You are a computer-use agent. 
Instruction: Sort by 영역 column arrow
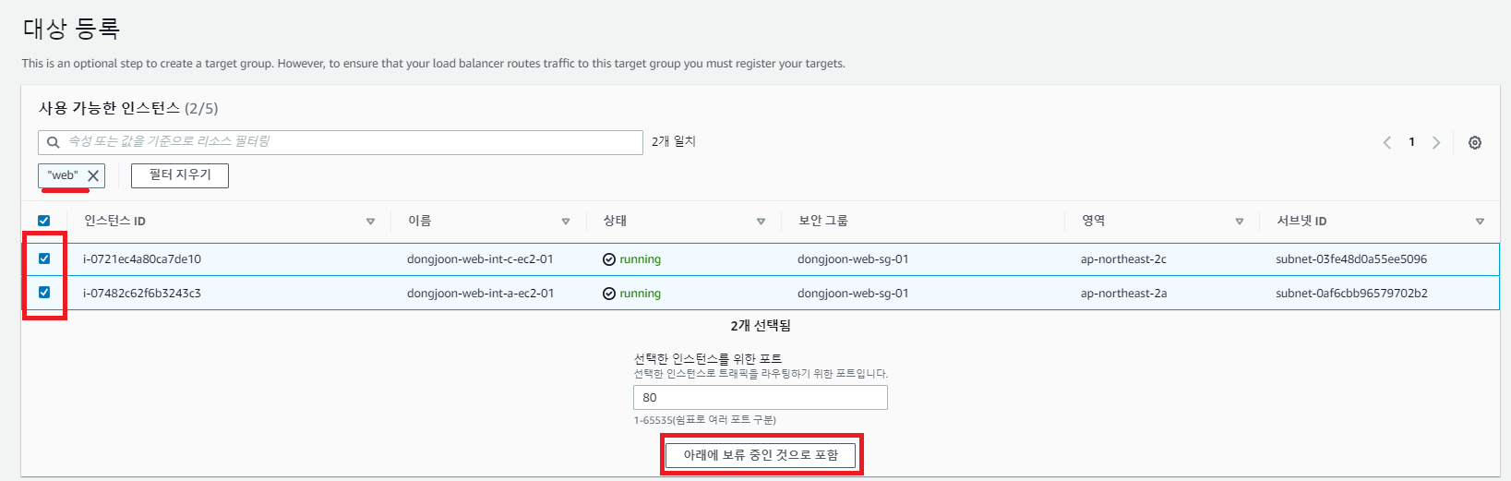1239,222
